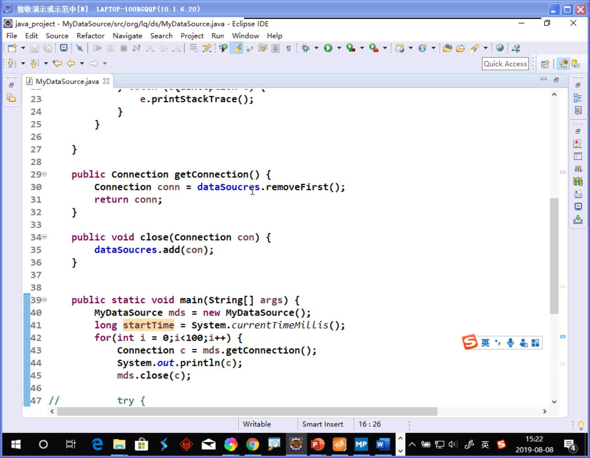This screenshot has width=590, height=458.
Task: Maximize the editor area
Action: click(556, 79)
